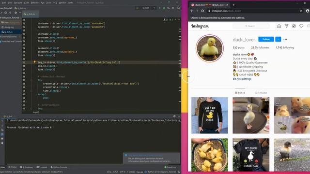Viewport: 310px width, 174px height.
Task: Open Instagram explore compass icon
Action: pos(294,26)
